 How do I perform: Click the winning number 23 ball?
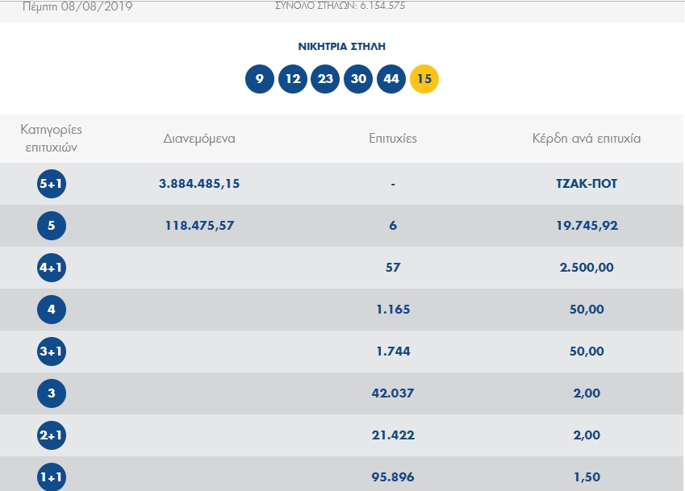325,79
